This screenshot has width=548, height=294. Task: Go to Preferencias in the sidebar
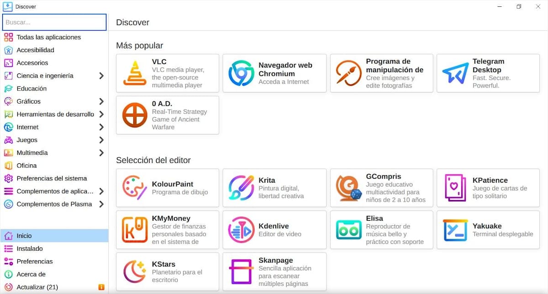(x=35, y=262)
